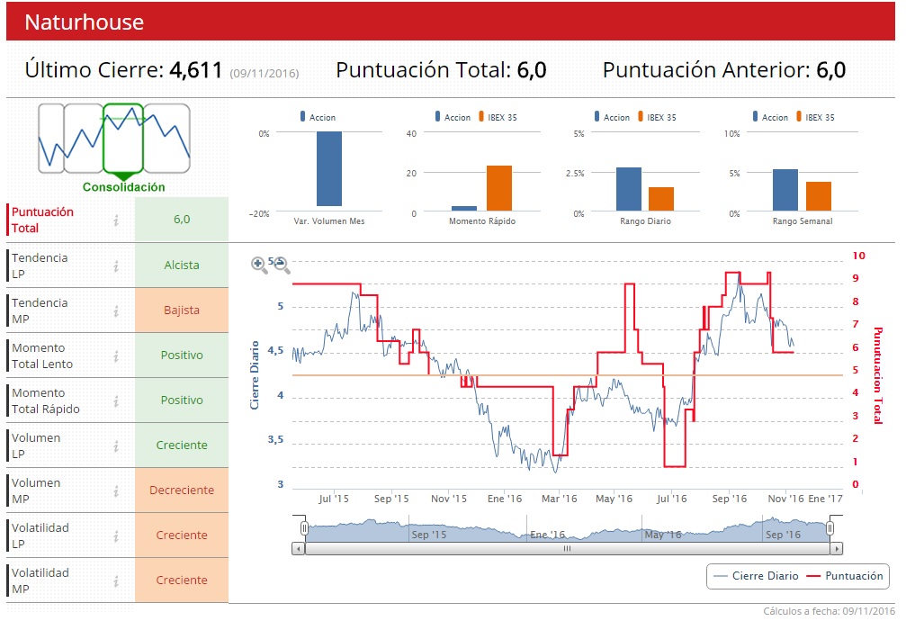Open info icon for Volatilidad MP

[116, 581]
